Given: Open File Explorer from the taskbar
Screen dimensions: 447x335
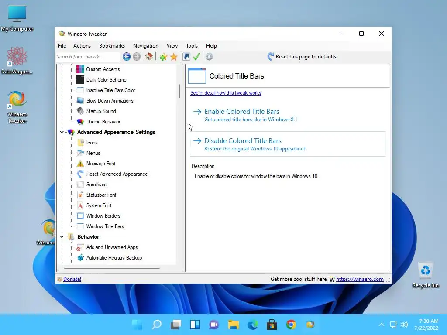Looking at the screenshot, I should click(x=233, y=325).
